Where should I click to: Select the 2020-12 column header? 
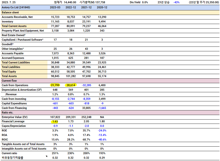[102, 8]
